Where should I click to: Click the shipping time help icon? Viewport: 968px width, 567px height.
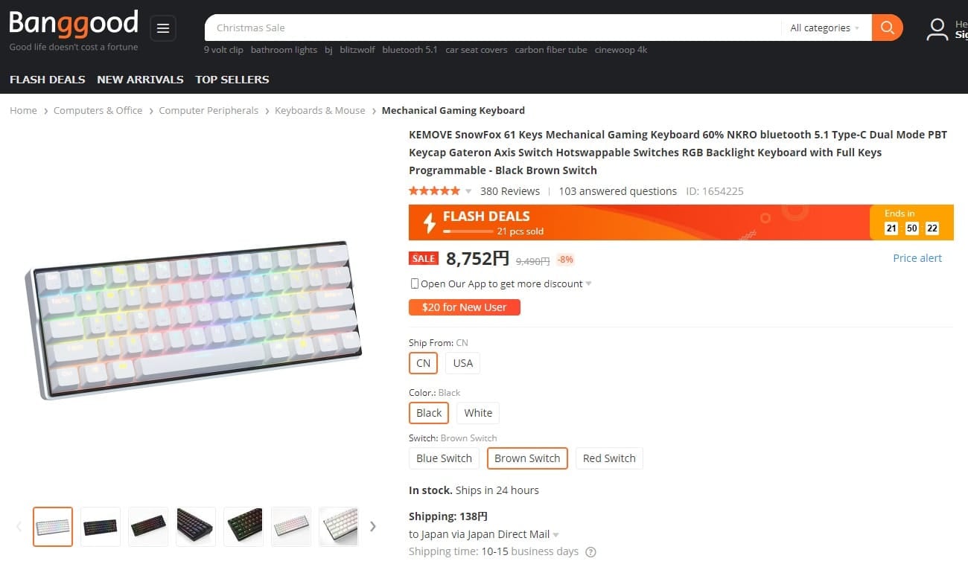tap(590, 552)
